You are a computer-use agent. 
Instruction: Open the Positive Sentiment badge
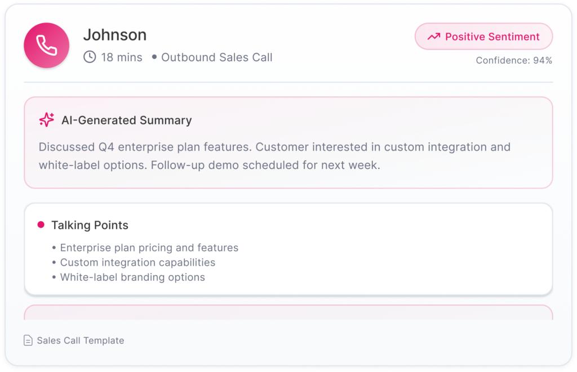483,37
